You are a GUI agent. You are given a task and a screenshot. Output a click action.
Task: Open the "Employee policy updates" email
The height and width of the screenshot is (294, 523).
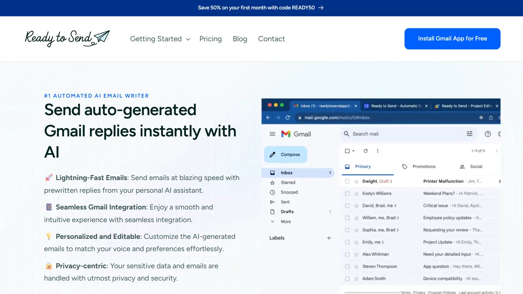click(447, 218)
